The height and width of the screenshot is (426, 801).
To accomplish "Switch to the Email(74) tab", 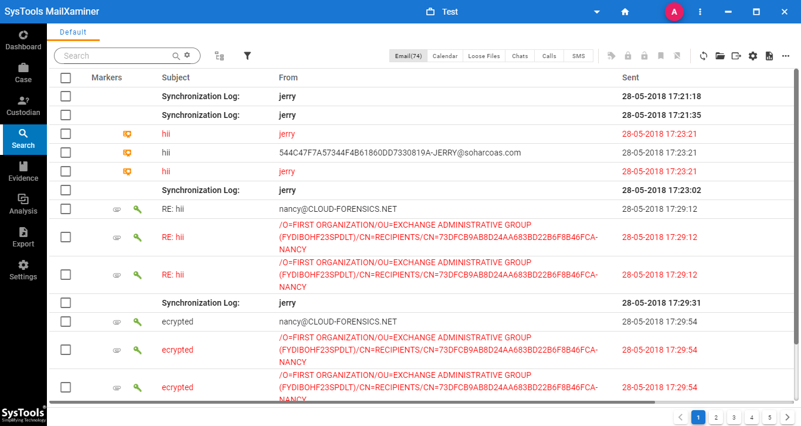I will (x=408, y=56).
